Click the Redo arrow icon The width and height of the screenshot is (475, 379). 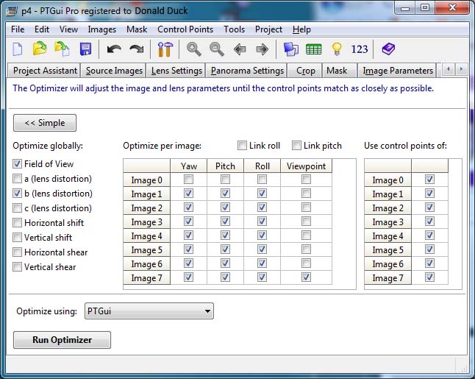pyautogui.click(x=136, y=49)
